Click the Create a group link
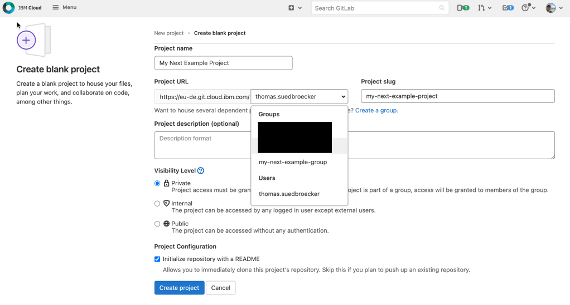The height and width of the screenshot is (305, 570). pos(376,111)
